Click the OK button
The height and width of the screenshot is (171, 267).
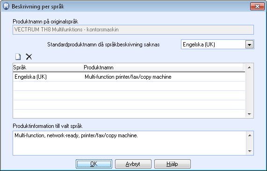[94, 164]
